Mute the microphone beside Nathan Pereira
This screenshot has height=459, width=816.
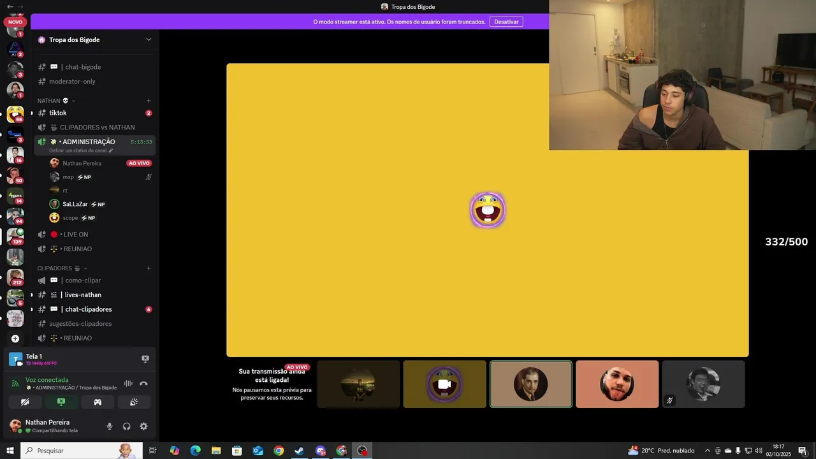[110, 426]
